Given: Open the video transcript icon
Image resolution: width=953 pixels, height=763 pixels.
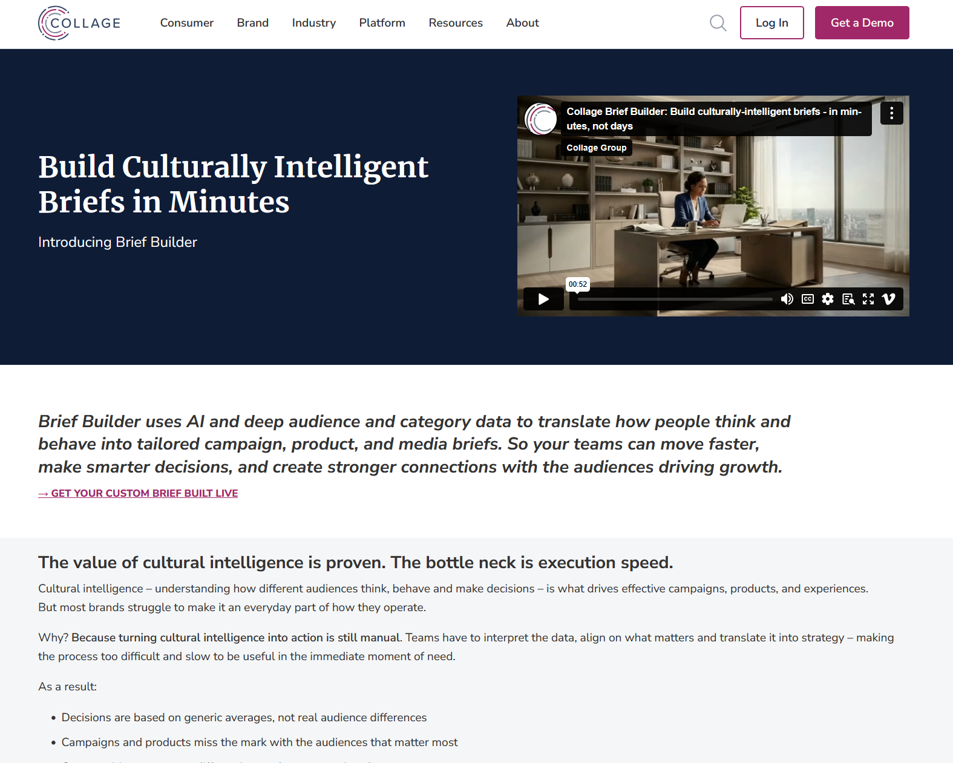Looking at the screenshot, I should point(848,299).
